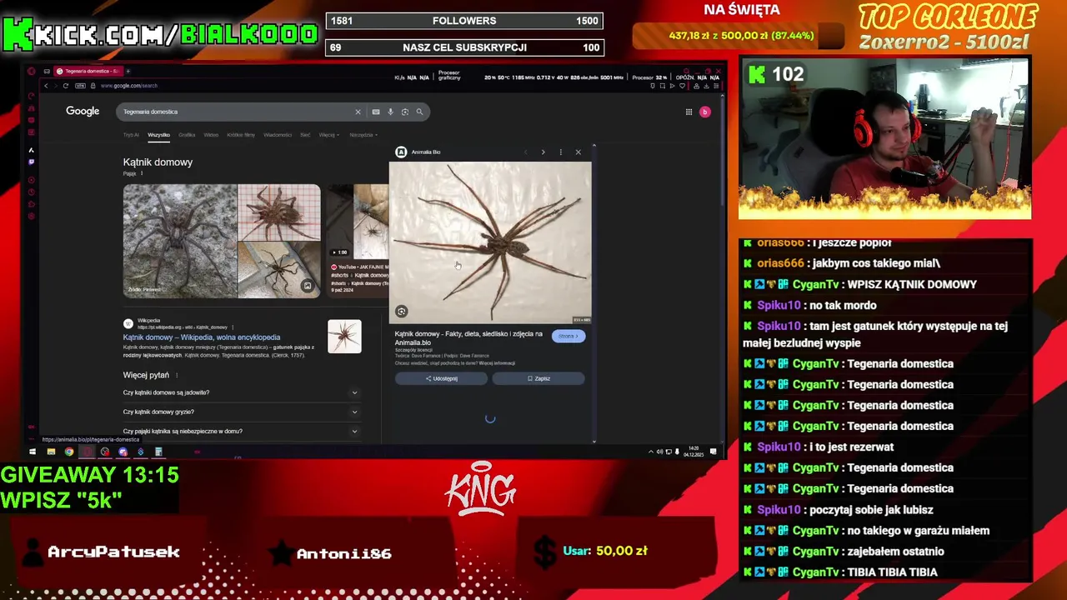Open preview panel three-dot menu
The width and height of the screenshot is (1067, 600).
(560, 152)
